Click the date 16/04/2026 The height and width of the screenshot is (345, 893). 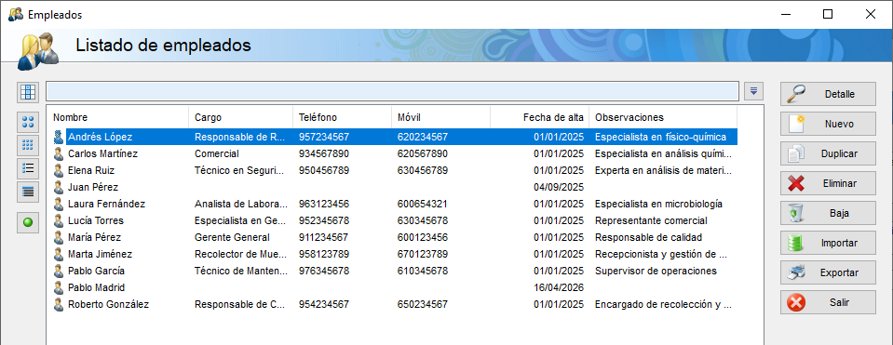coord(559,287)
